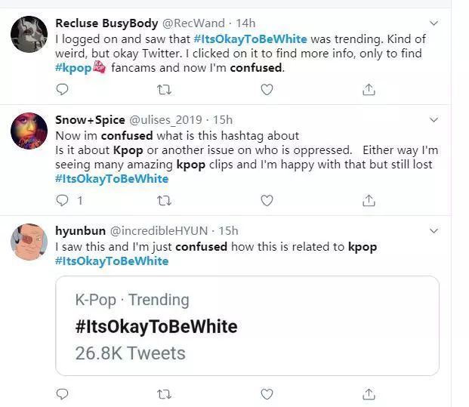
Task: Reply to Snow+Spice's tweet
Action: coord(63,201)
